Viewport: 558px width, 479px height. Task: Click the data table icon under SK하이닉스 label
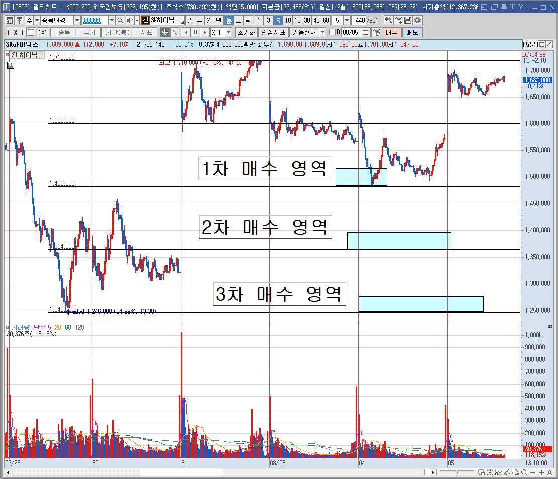11,65
